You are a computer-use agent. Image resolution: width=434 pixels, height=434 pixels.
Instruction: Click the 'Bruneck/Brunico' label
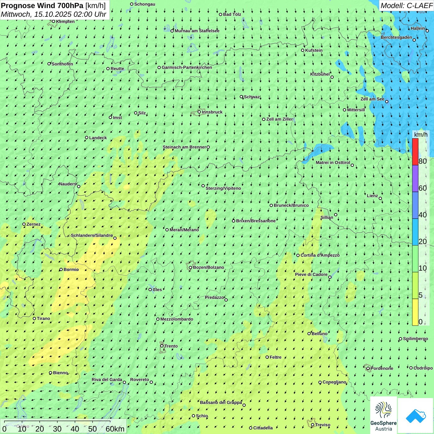[x=291, y=205]
